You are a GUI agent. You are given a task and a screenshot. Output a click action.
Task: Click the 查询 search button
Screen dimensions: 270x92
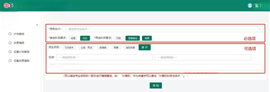pos(156,86)
